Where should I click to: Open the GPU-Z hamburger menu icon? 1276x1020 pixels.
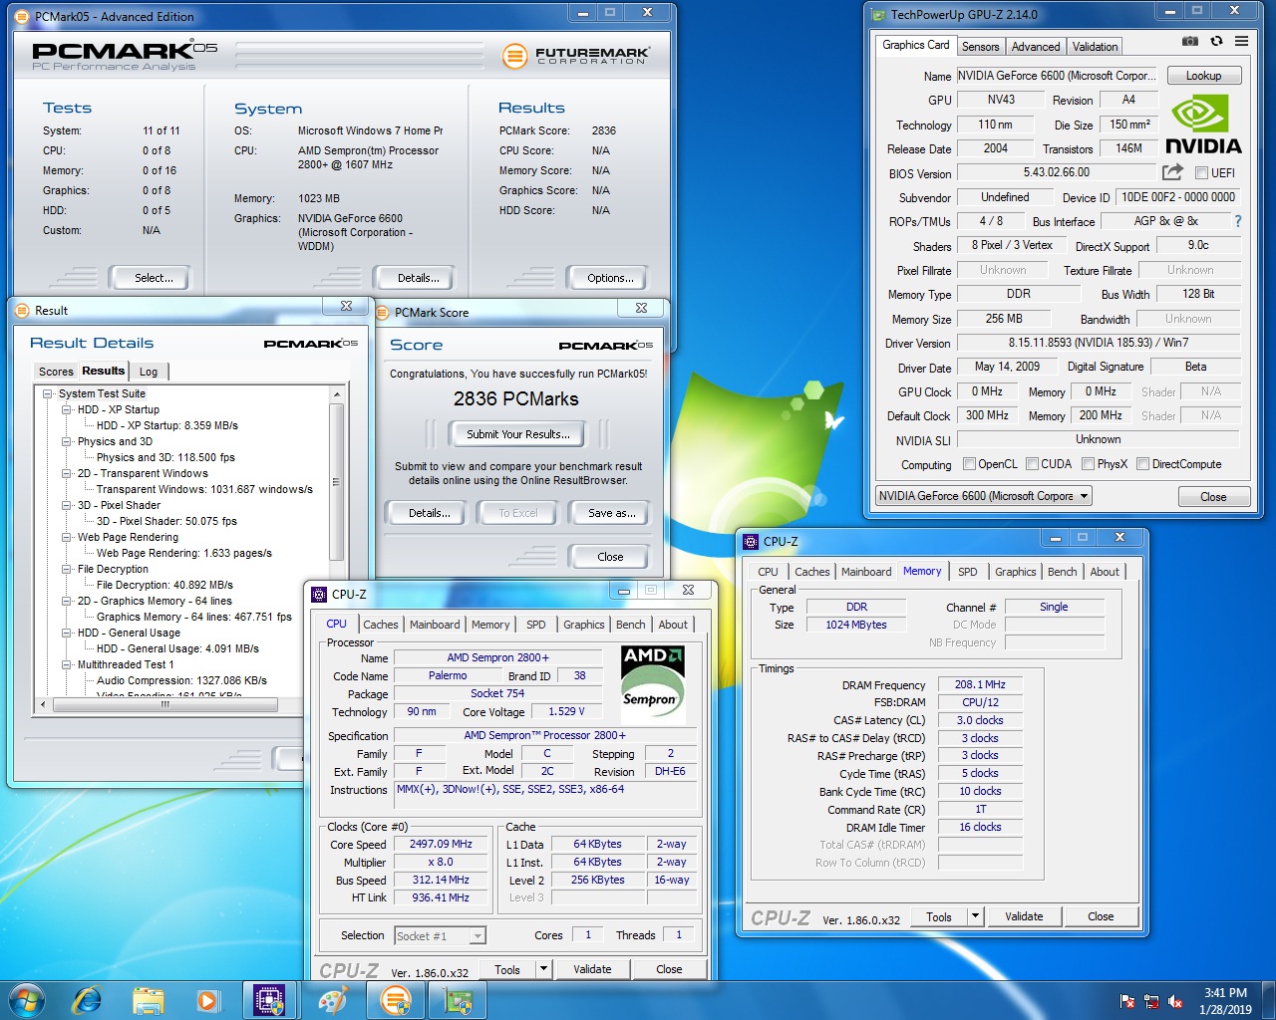1241,42
